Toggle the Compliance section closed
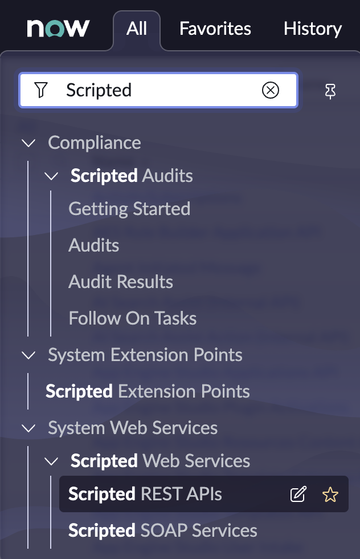 pyautogui.click(x=28, y=143)
